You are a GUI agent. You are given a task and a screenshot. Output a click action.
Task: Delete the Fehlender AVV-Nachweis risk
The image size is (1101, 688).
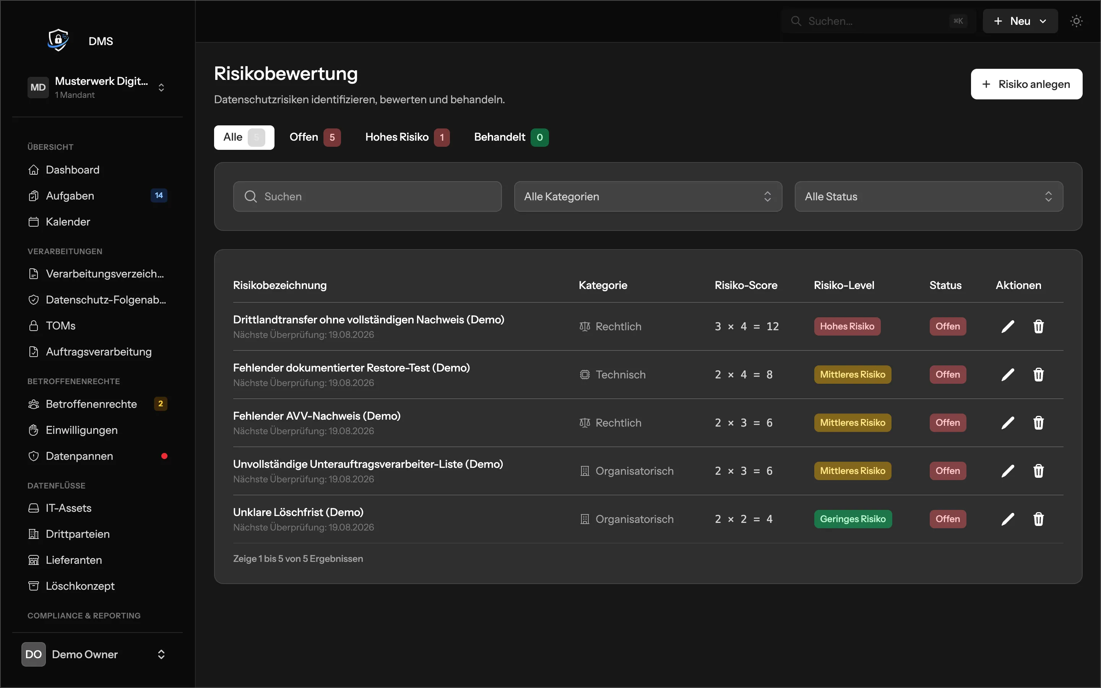1038,423
